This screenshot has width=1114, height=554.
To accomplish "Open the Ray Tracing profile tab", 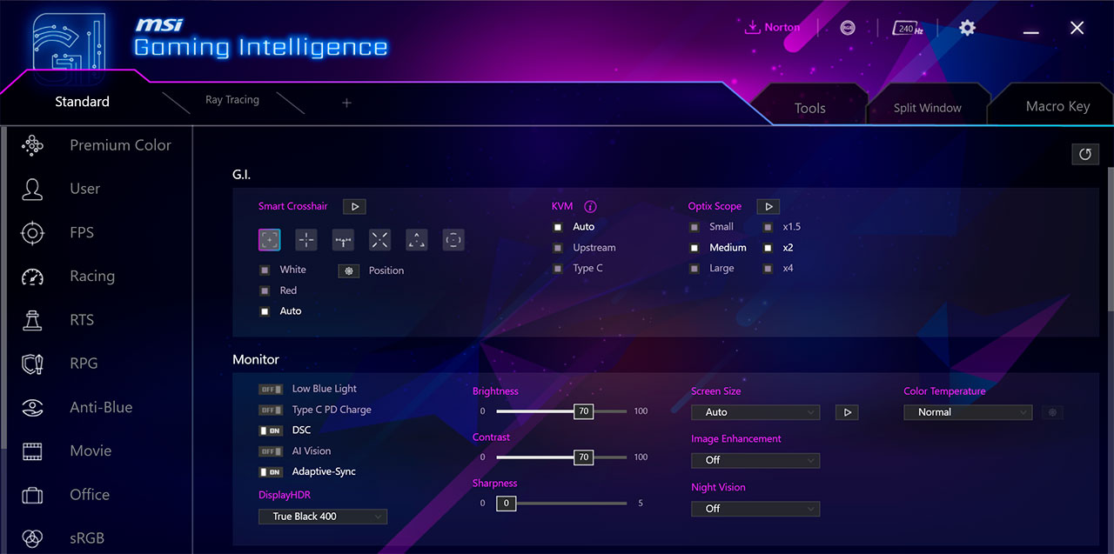I will (232, 100).
